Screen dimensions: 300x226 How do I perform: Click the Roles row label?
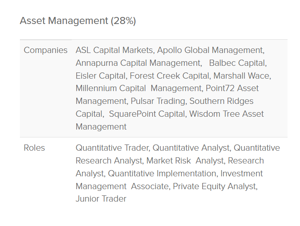click(34, 148)
